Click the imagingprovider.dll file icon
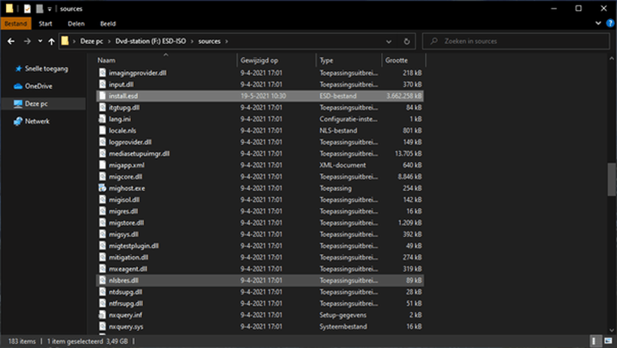The height and width of the screenshot is (348, 617). [102, 73]
